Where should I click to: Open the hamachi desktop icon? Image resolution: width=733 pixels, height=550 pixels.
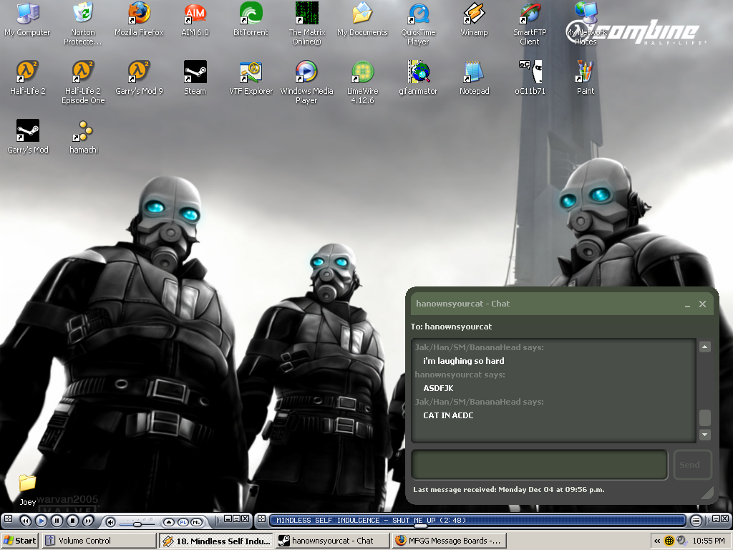click(83, 131)
